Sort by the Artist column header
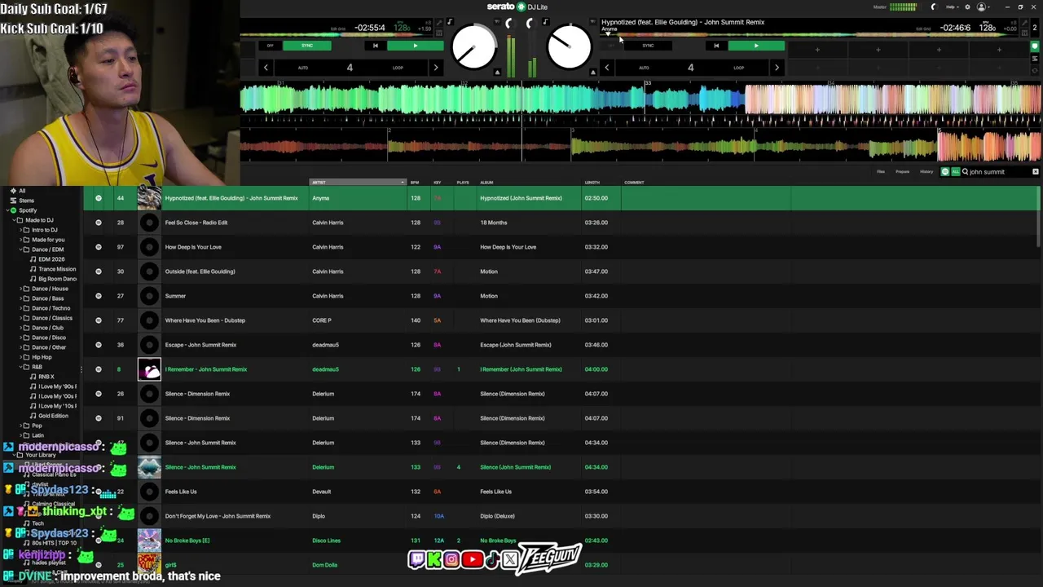The image size is (1043, 587). pos(357,183)
